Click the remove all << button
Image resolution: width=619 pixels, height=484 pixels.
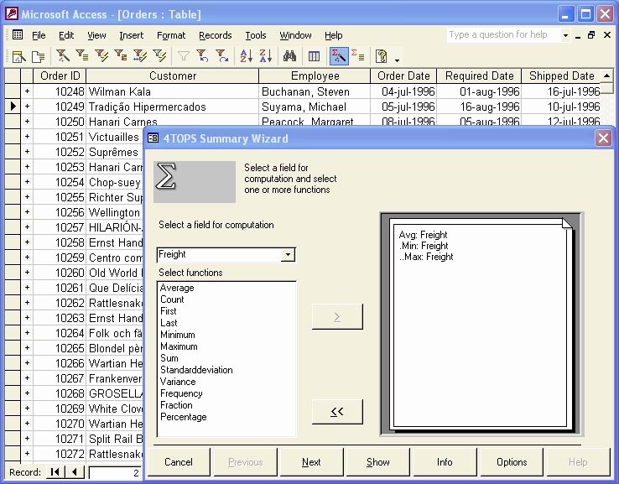[x=337, y=412]
